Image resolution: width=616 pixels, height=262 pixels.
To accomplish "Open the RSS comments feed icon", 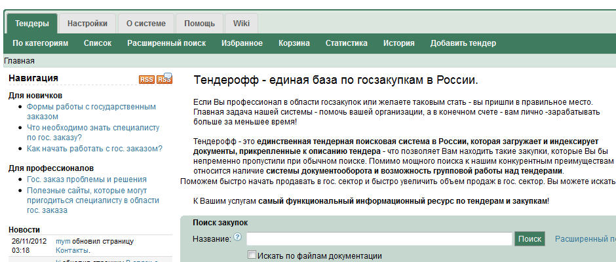I will 164,79.
